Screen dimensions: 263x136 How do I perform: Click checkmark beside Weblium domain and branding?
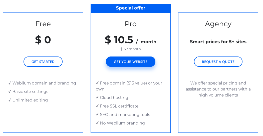coord(10,83)
